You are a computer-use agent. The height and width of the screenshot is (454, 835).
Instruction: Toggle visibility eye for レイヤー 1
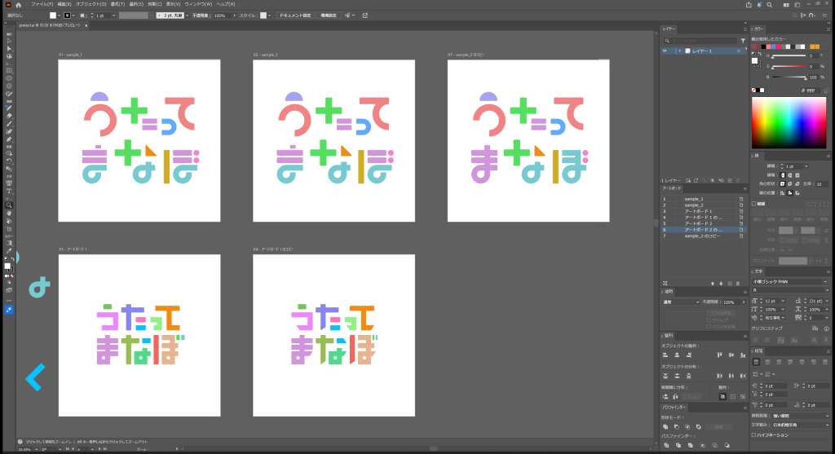665,51
